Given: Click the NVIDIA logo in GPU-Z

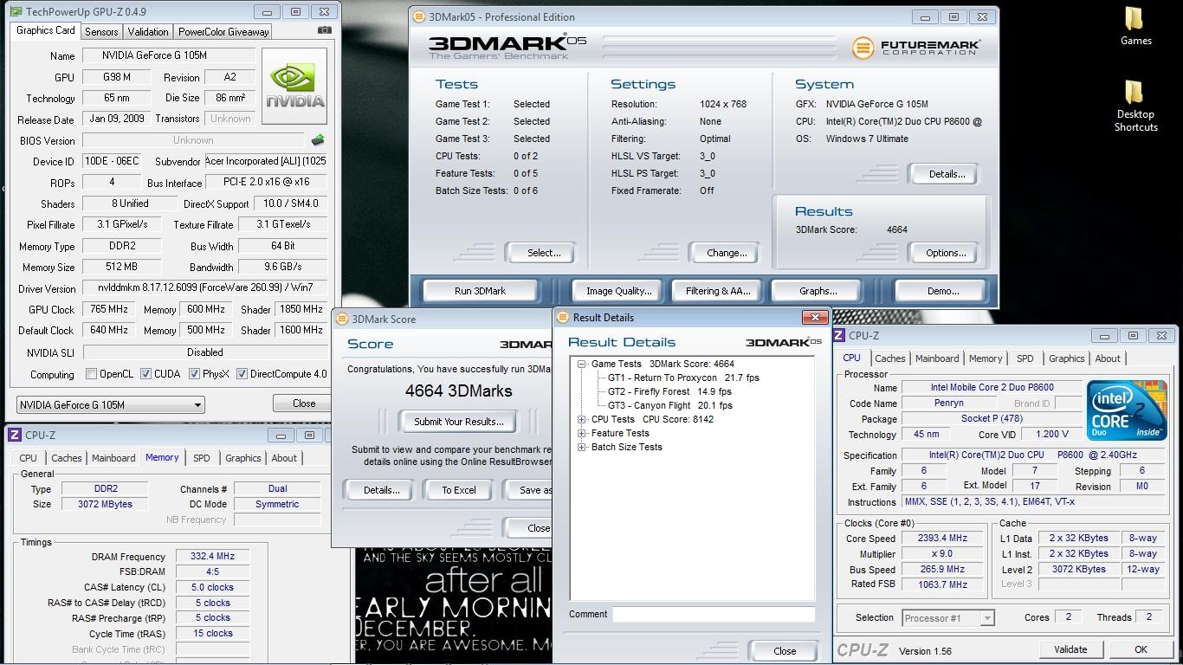Looking at the screenshot, I should click(294, 87).
